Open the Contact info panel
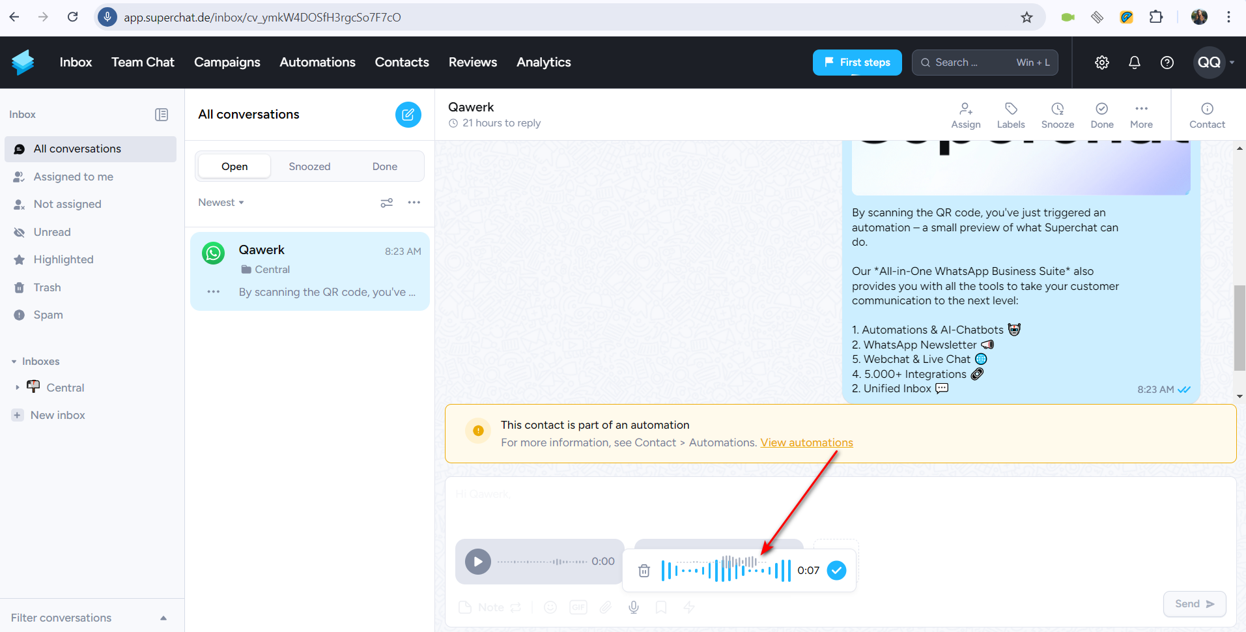1246x632 pixels. pyautogui.click(x=1207, y=115)
